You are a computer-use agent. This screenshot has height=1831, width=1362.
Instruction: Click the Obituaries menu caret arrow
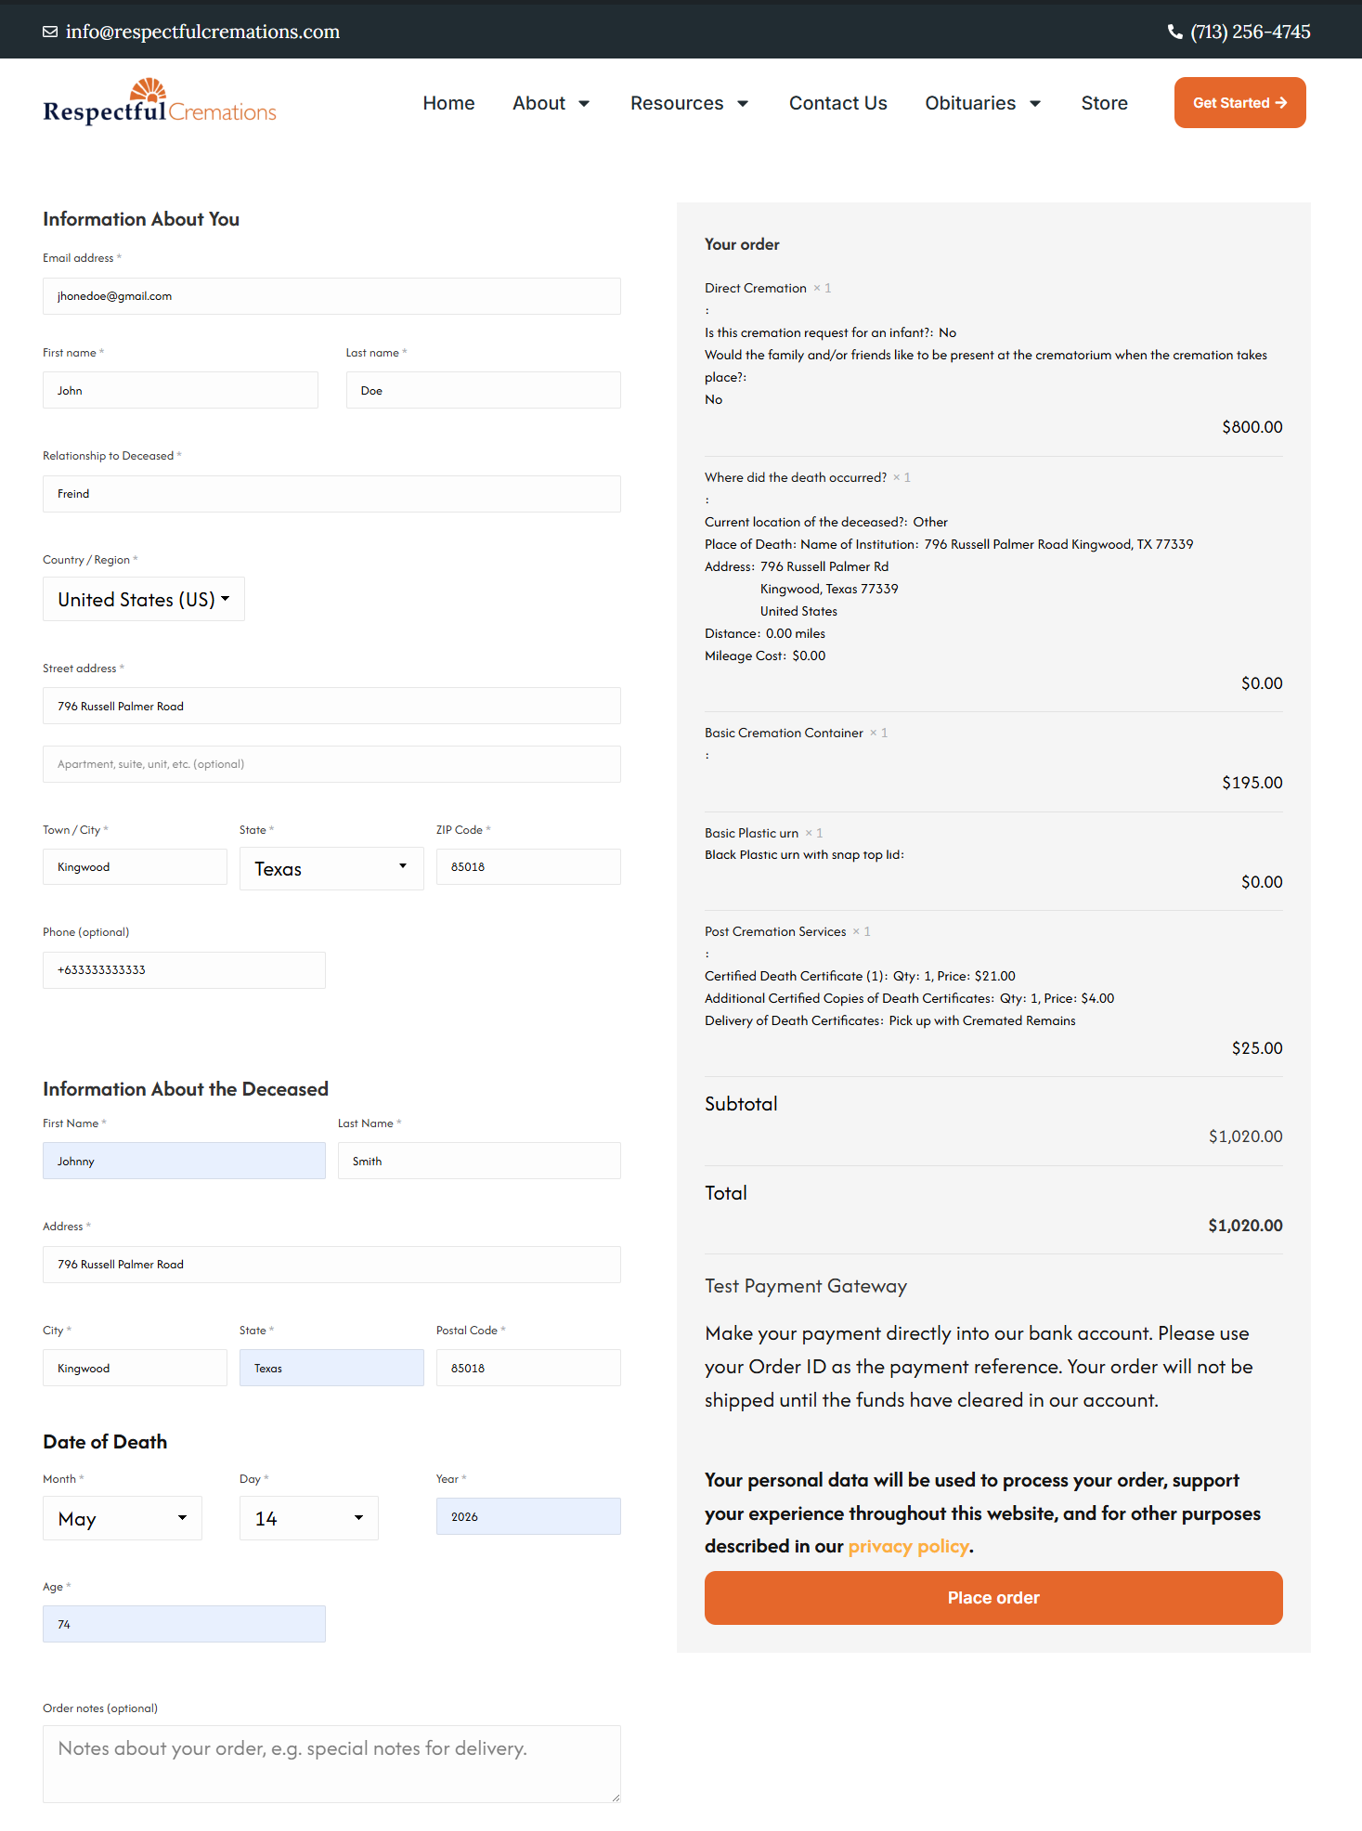point(1035,104)
